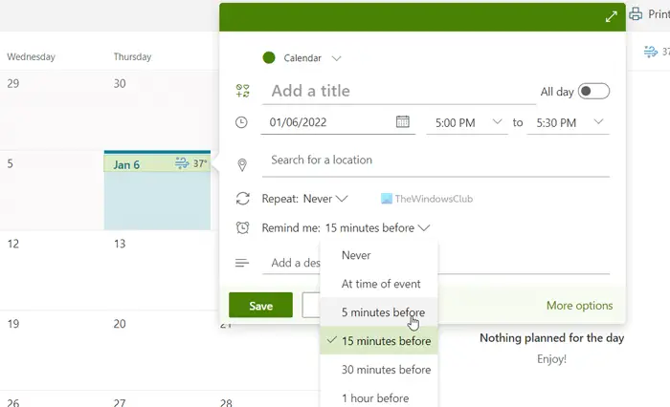Select day 29 in calendar
This screenshot has width=670, height=407.
click(x=12, y=83)
